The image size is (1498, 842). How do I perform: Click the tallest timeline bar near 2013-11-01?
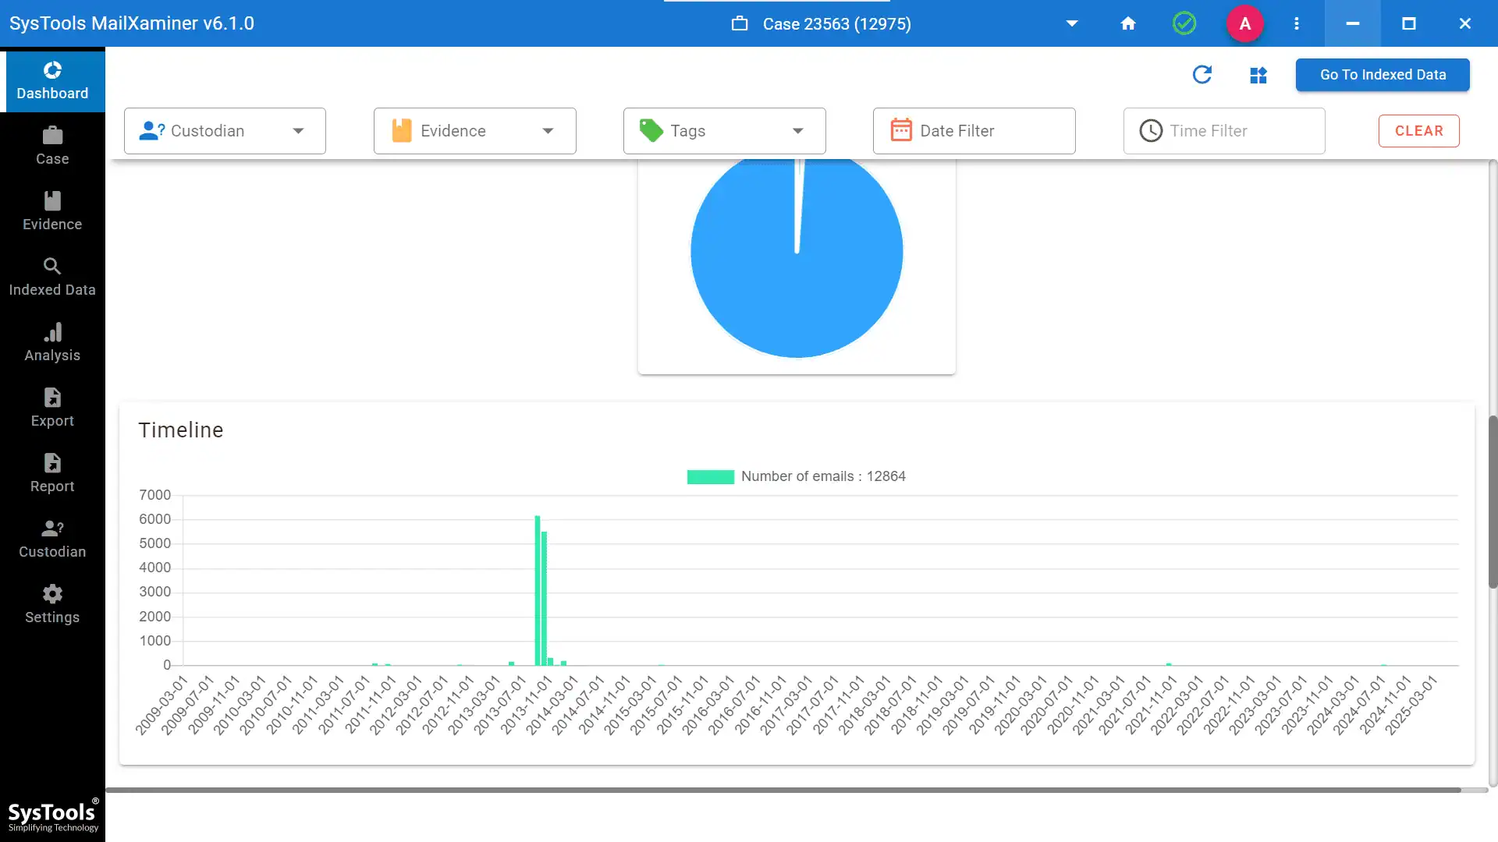(x=538, y=590)
